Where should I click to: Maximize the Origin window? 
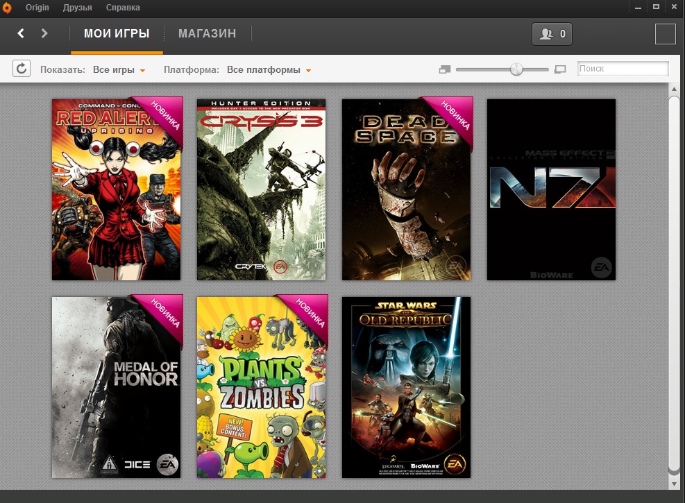click(x=656, y=7)
